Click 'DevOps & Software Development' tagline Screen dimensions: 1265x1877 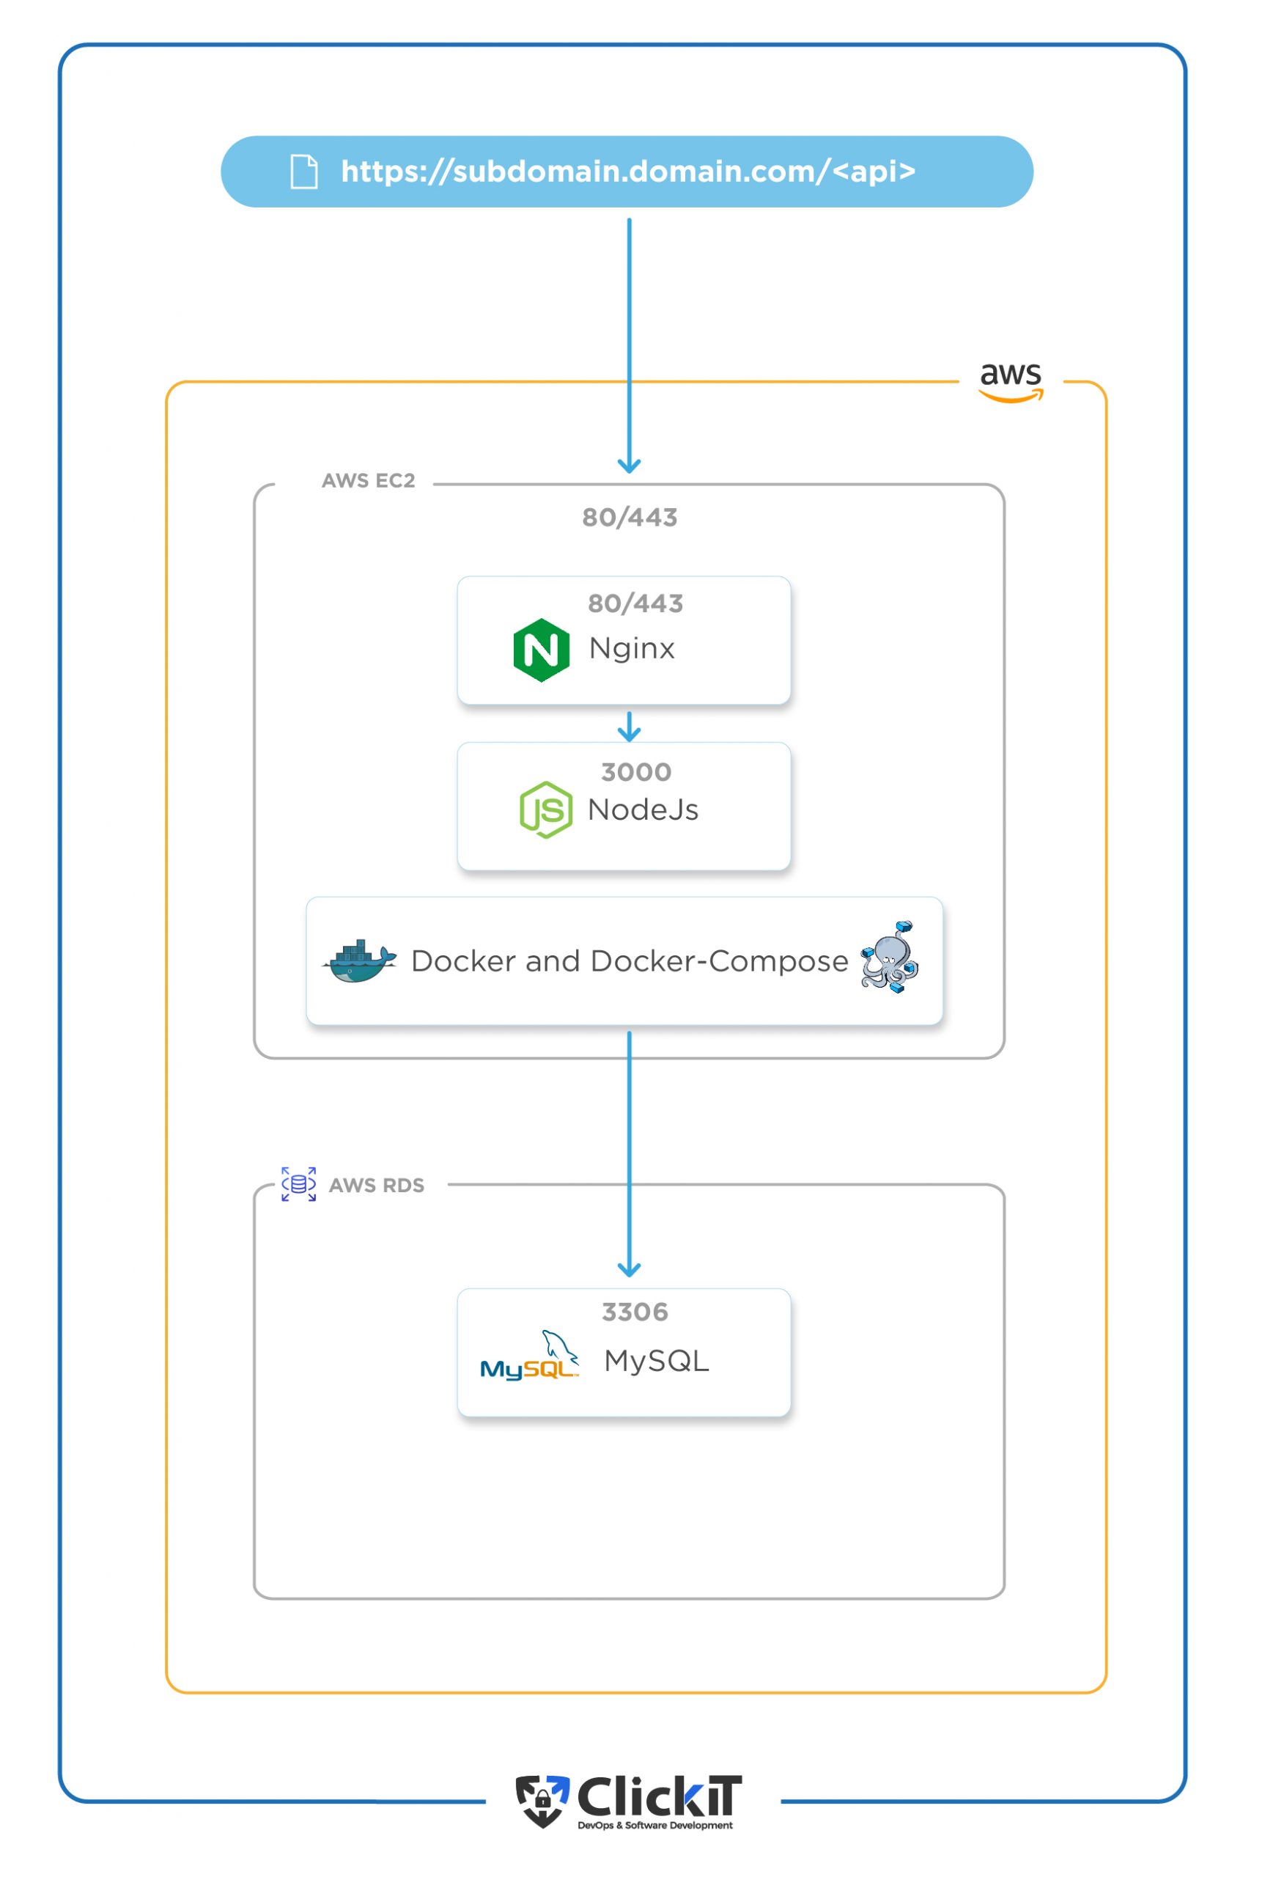point(655,1826)
